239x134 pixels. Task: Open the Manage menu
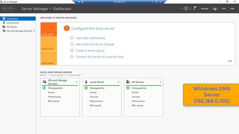205,9
